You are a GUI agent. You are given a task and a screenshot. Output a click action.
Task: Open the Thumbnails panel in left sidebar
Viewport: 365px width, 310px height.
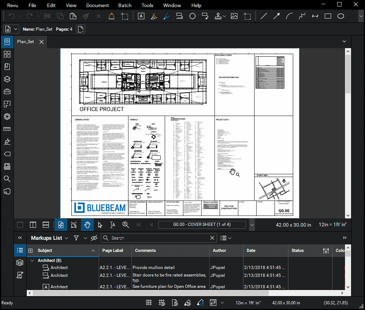(x=7, y=54)
